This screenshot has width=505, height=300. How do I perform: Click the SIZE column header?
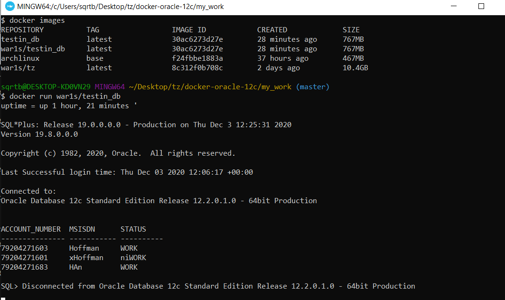[351, 29]
